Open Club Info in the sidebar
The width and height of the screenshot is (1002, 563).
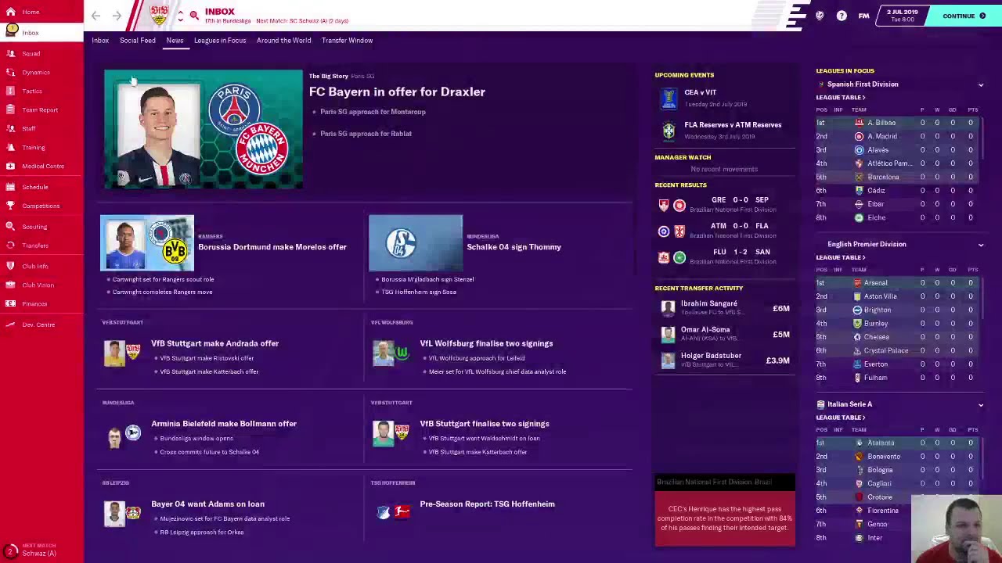34,266
